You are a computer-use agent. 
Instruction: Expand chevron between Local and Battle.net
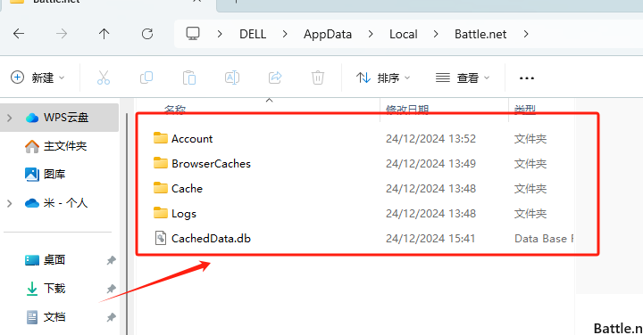coord(436,34)
